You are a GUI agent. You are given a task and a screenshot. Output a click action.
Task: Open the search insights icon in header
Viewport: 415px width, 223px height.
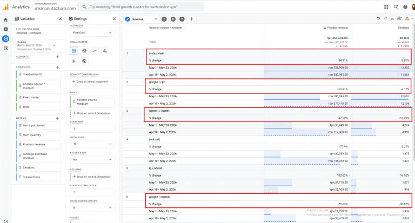[396, 7]
